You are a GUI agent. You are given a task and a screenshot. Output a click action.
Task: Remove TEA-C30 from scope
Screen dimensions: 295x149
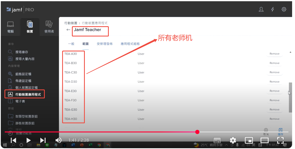274,72
